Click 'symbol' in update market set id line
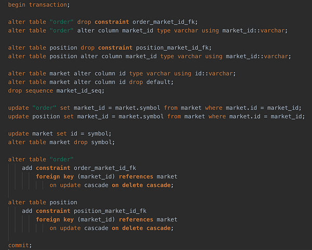 coord(98,134)
